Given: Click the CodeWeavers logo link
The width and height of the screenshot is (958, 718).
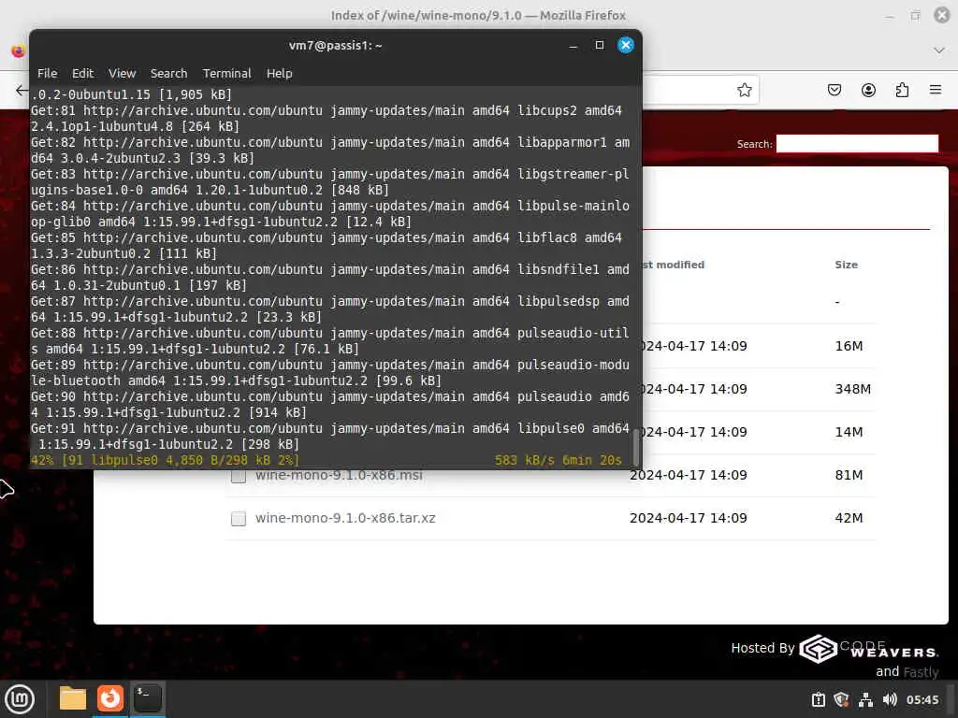Looking at the screenshot, I should point(869,649).
